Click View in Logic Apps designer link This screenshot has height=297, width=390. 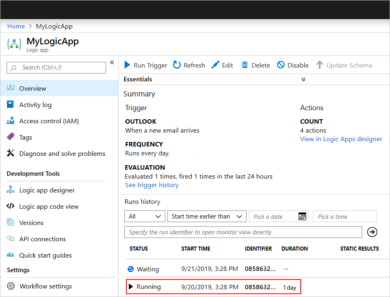point(341,139)
